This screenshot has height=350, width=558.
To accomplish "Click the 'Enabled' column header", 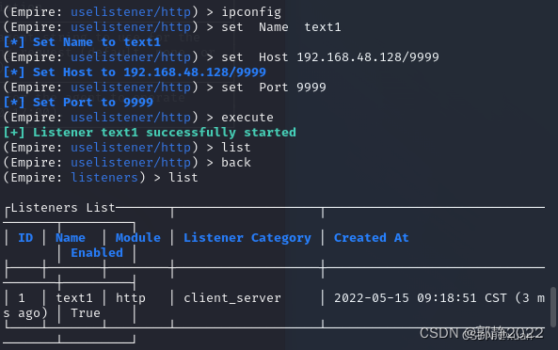I will (97, 253).
